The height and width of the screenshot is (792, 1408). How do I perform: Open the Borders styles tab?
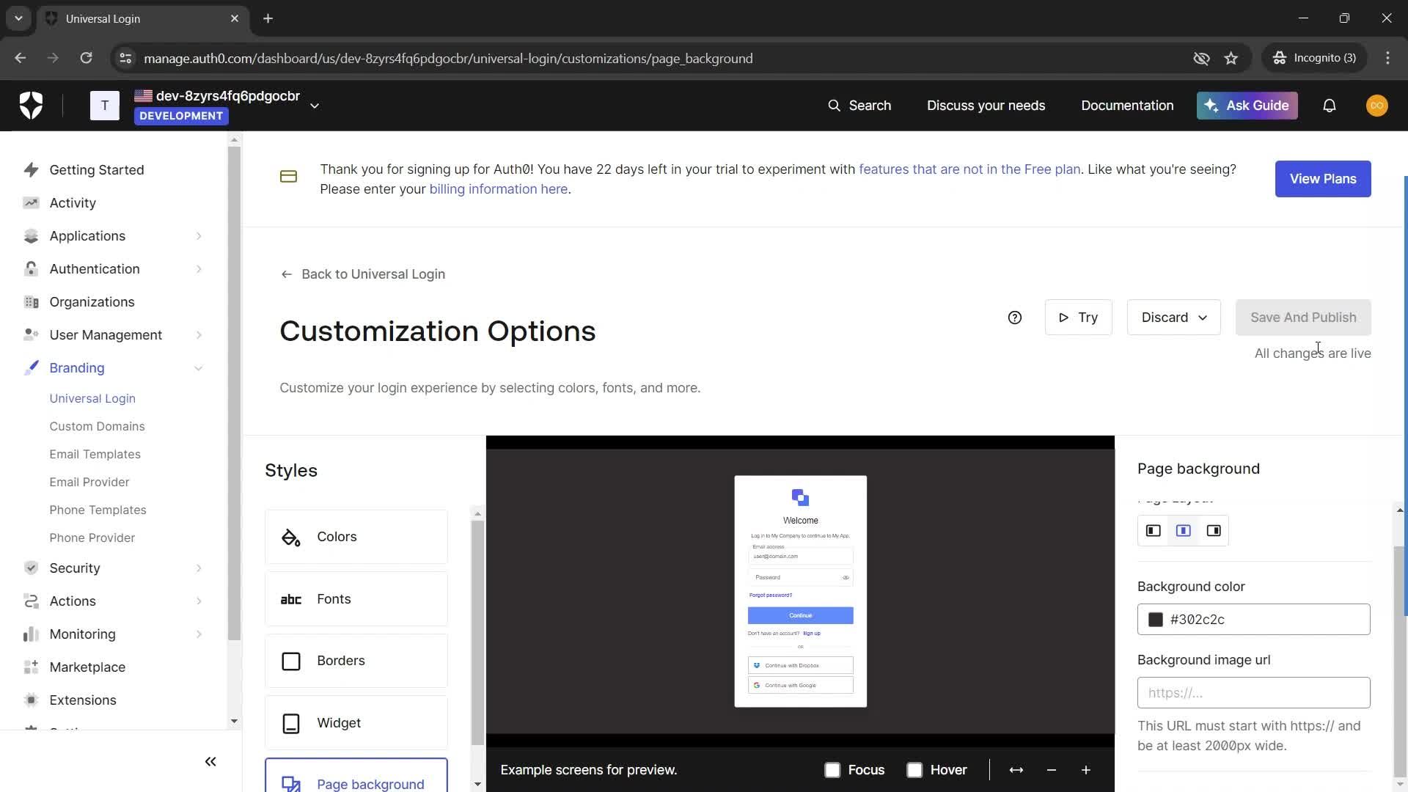pos(356,661)
